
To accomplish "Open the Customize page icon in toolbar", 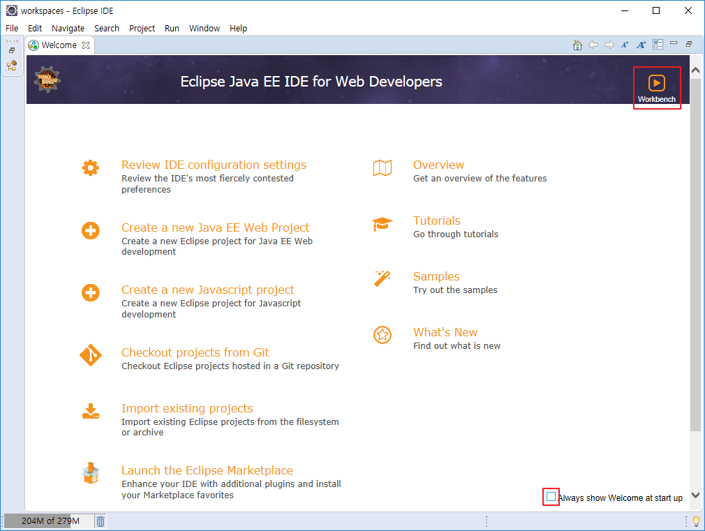I will pyautogui.click(x=658, y=45).
